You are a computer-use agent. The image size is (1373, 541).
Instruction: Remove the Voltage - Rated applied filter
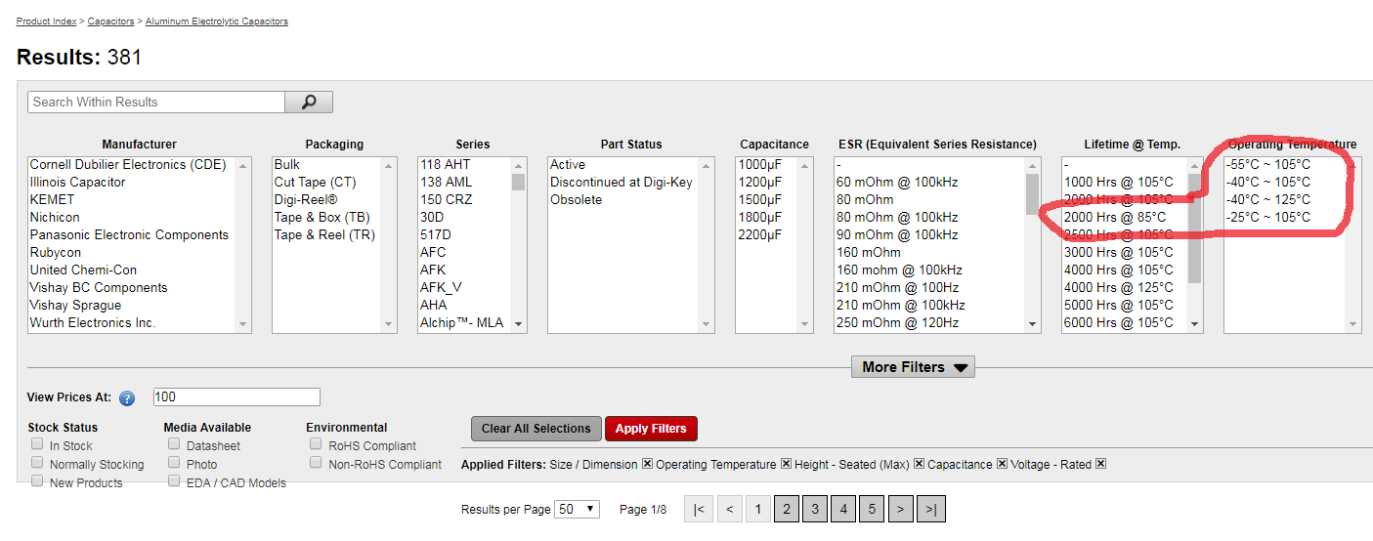[x=1101, y=464]
